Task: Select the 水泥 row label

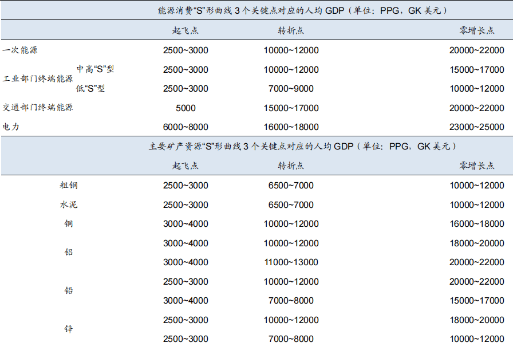Action: (x=68, y=204)
